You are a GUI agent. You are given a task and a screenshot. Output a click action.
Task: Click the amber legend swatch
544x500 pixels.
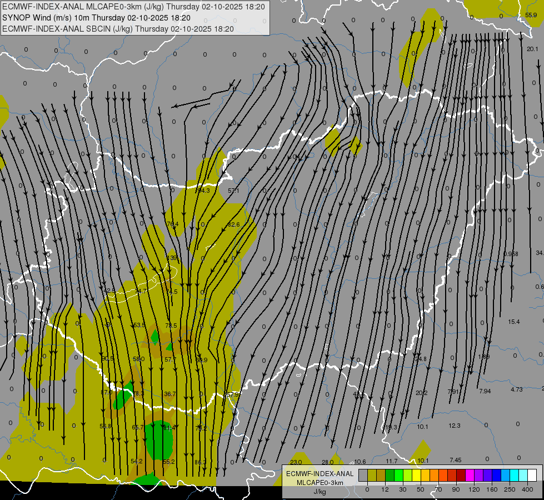click(425, 475)
